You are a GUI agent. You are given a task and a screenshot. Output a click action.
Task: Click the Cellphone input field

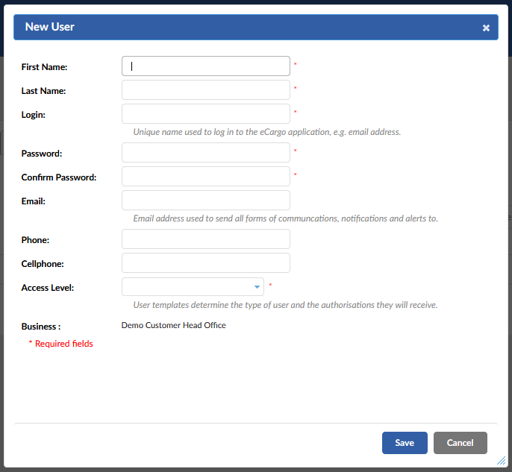click(x=206, y=263)
